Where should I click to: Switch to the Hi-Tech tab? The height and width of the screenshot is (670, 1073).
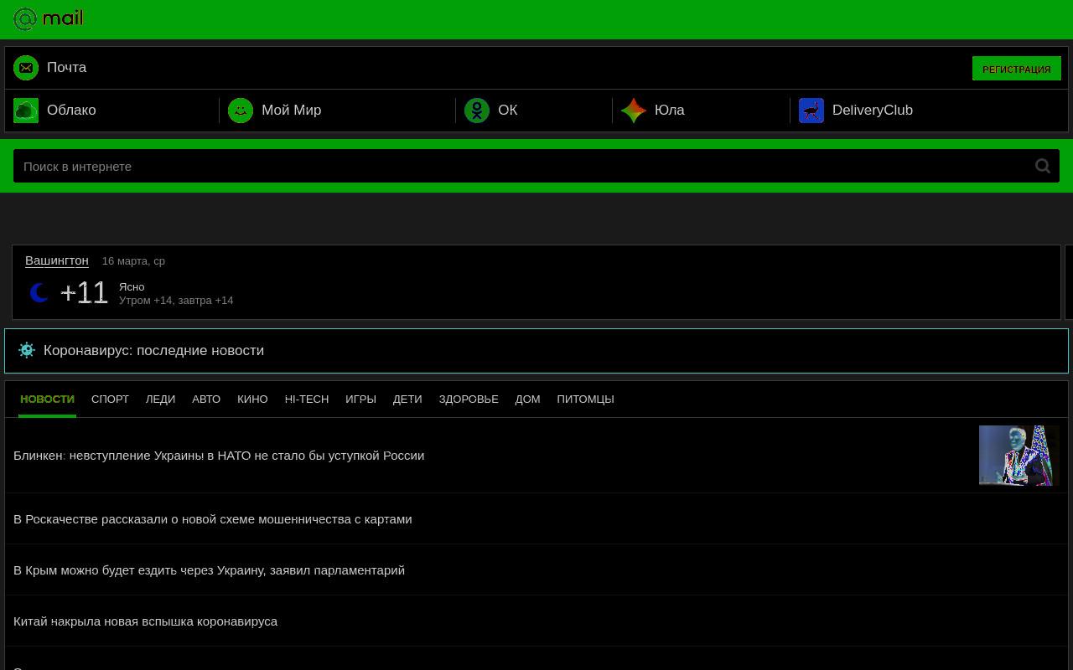click(x=307, y=399)
